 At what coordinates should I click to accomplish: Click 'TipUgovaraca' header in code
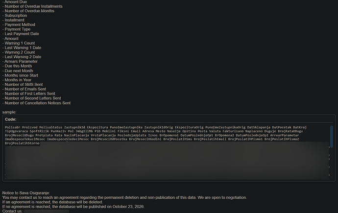tap(16, 131)
